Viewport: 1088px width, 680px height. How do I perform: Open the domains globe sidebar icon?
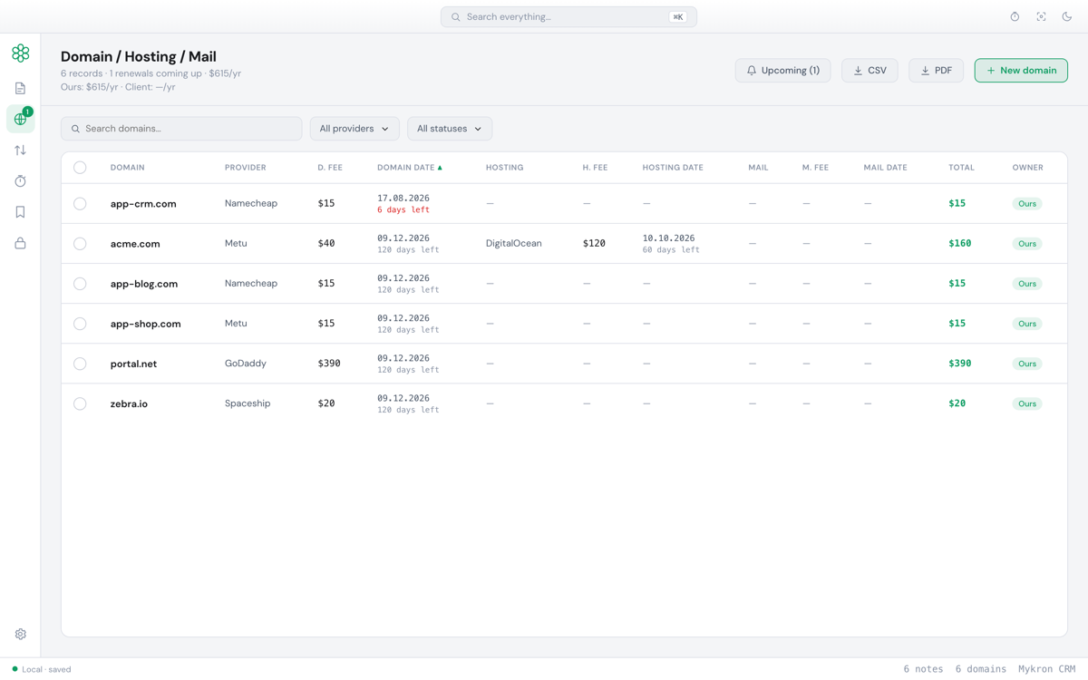20,119
